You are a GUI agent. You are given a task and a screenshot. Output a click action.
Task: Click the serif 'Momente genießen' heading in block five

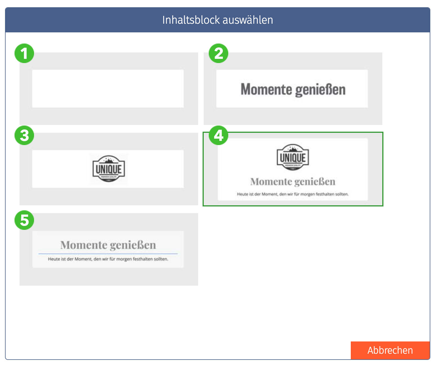[x=108, y=245]
